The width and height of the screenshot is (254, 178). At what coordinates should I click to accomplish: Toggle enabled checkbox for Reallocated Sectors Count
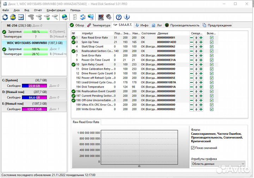(x=212, y=51)
